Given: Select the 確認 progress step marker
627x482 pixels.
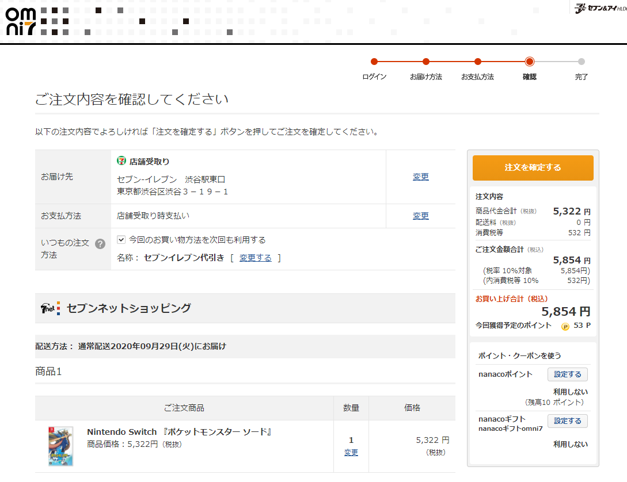Looking at the screenshot, I should click(x=530, y=62).
